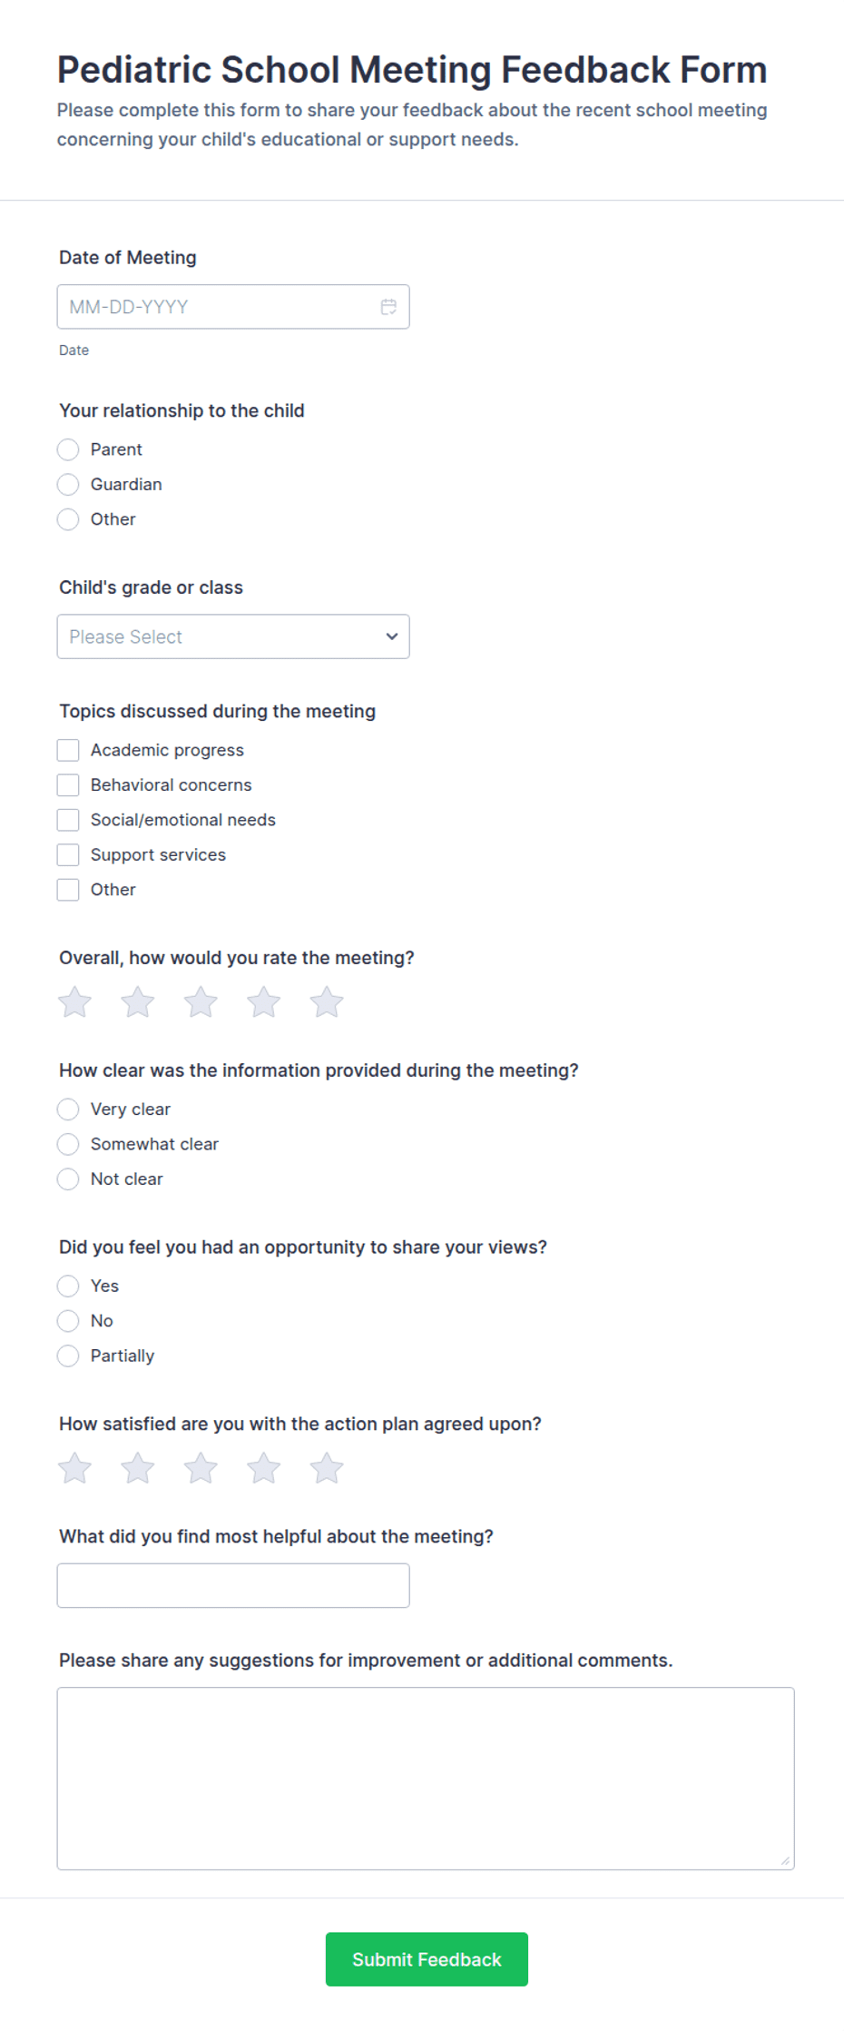Open the calendar picker icon in date field

388,307
